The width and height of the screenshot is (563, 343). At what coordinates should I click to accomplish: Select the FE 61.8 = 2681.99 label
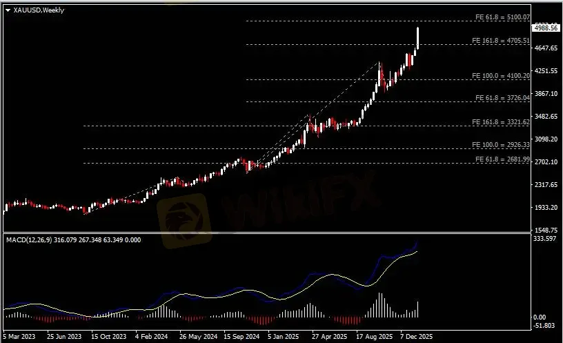point(502,159)
